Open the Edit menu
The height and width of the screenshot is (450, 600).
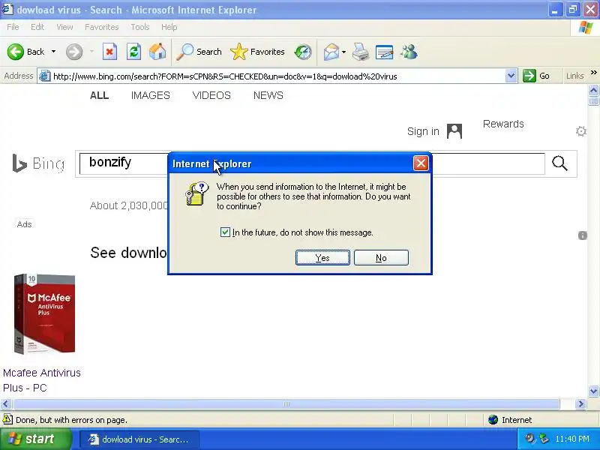[x=37, y=27]
